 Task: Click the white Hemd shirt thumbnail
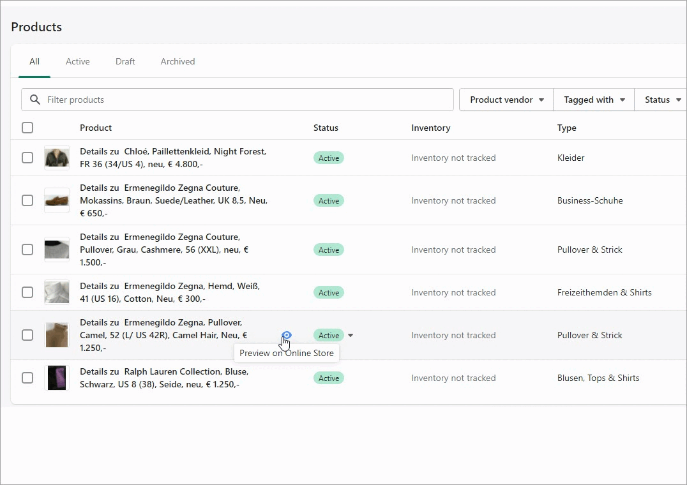click(57, 292)
